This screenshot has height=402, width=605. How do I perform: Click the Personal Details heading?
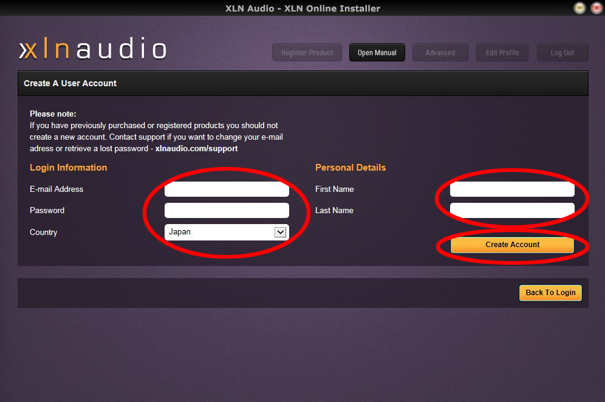pyautogui.click(x=350, y=168)
